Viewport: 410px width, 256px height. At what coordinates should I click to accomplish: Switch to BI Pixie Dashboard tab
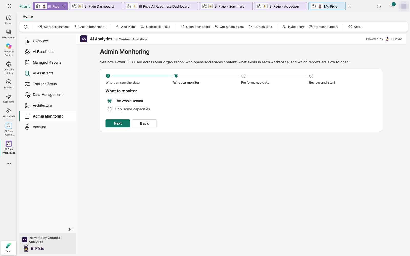pos(96,6)
